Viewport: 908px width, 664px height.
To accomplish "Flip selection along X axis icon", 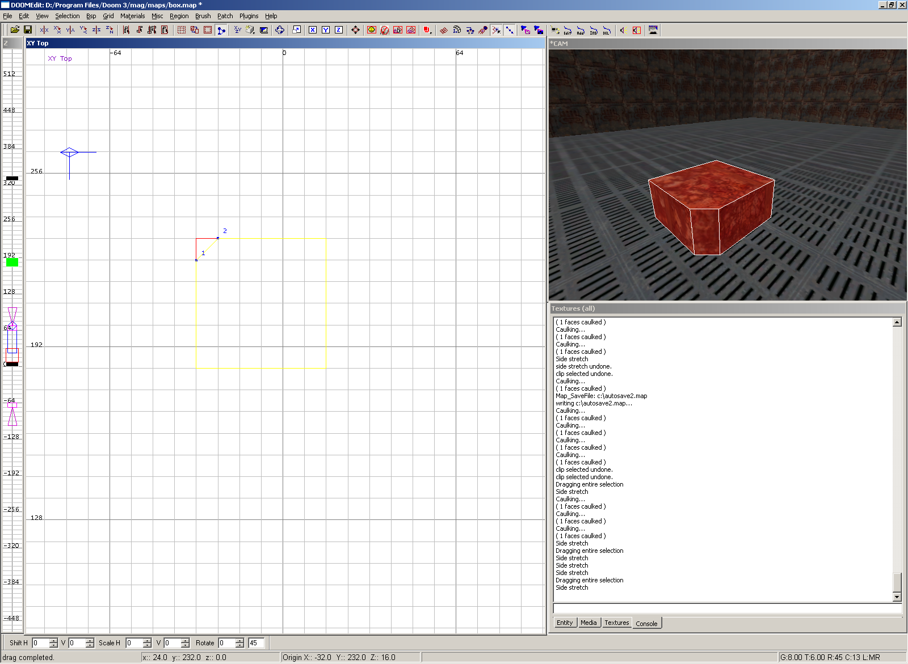I will point(44,30).
